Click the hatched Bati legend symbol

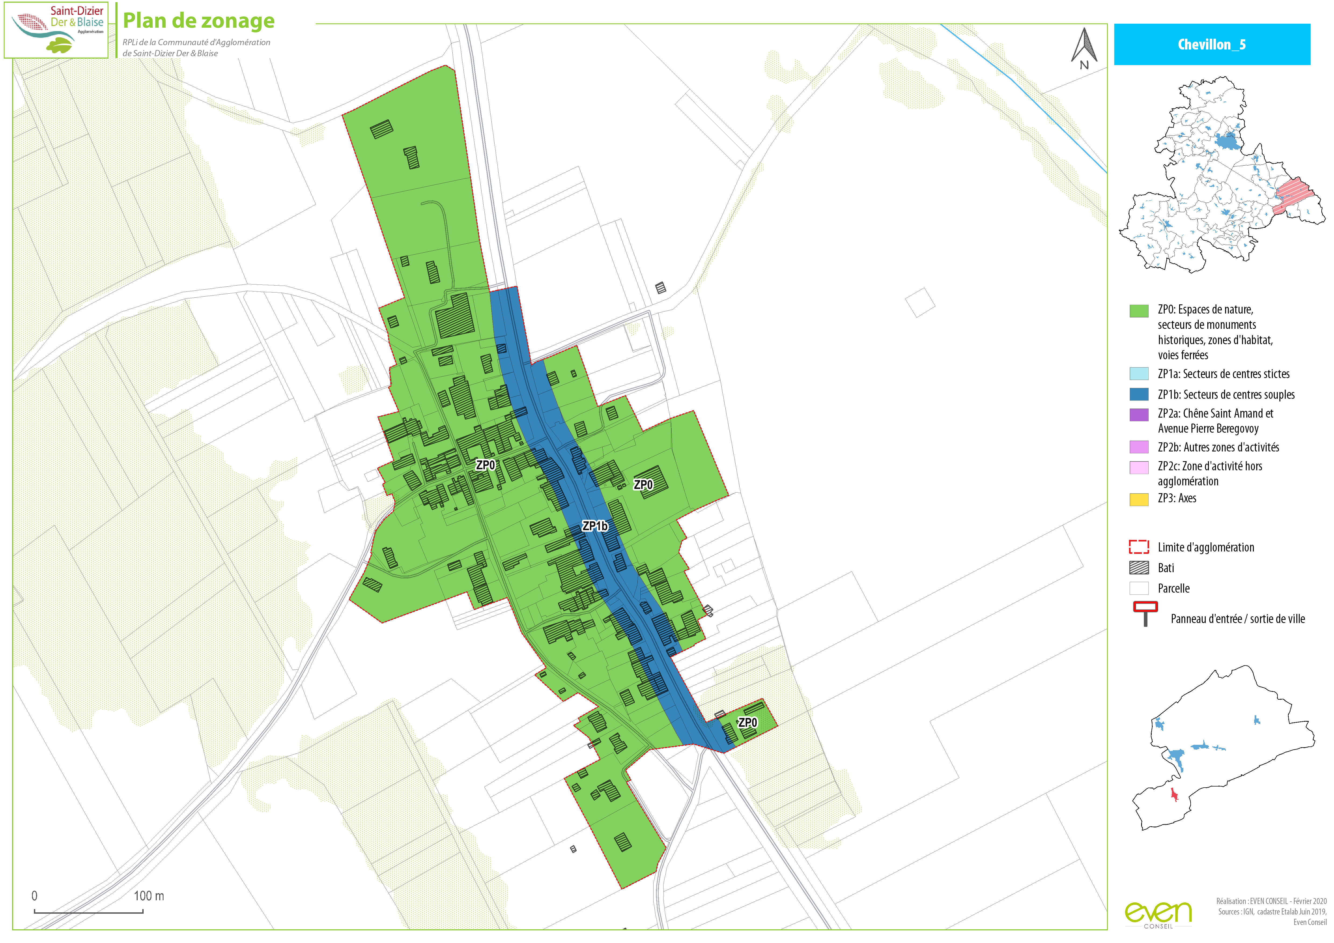pyautogui.click(x=1139, y=568)
